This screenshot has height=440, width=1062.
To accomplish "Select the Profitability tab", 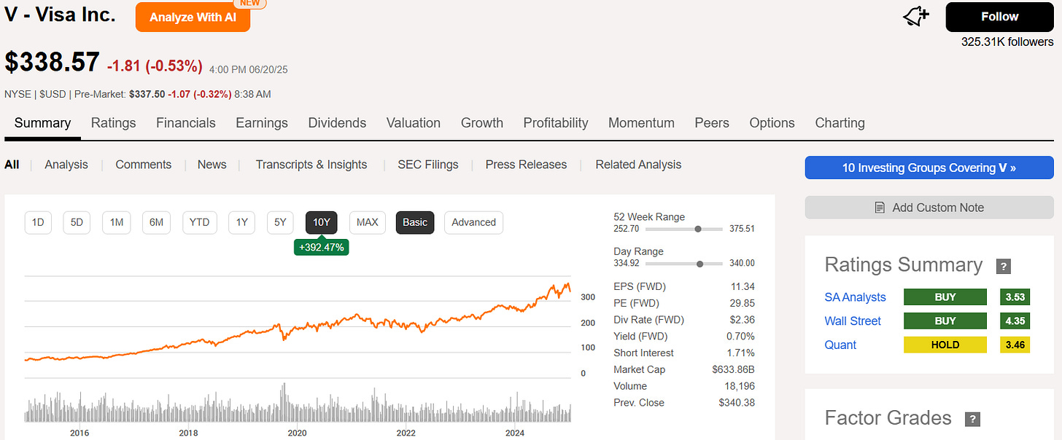I will 556,123.
